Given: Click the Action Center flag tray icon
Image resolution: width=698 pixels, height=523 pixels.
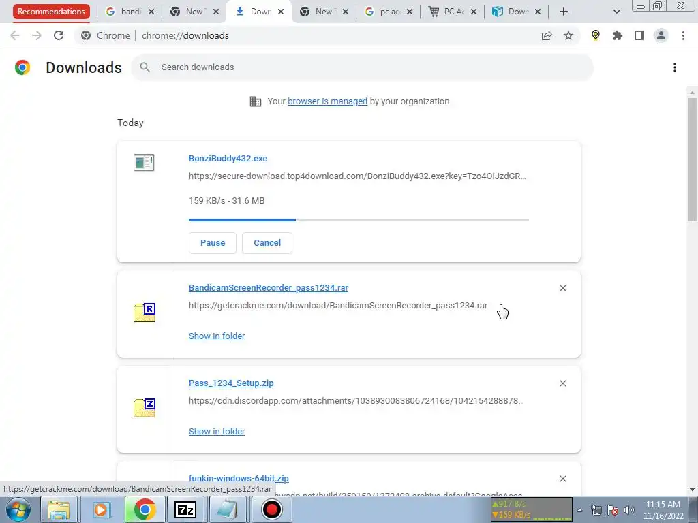Looking at the screenshot, I should 613,510.
